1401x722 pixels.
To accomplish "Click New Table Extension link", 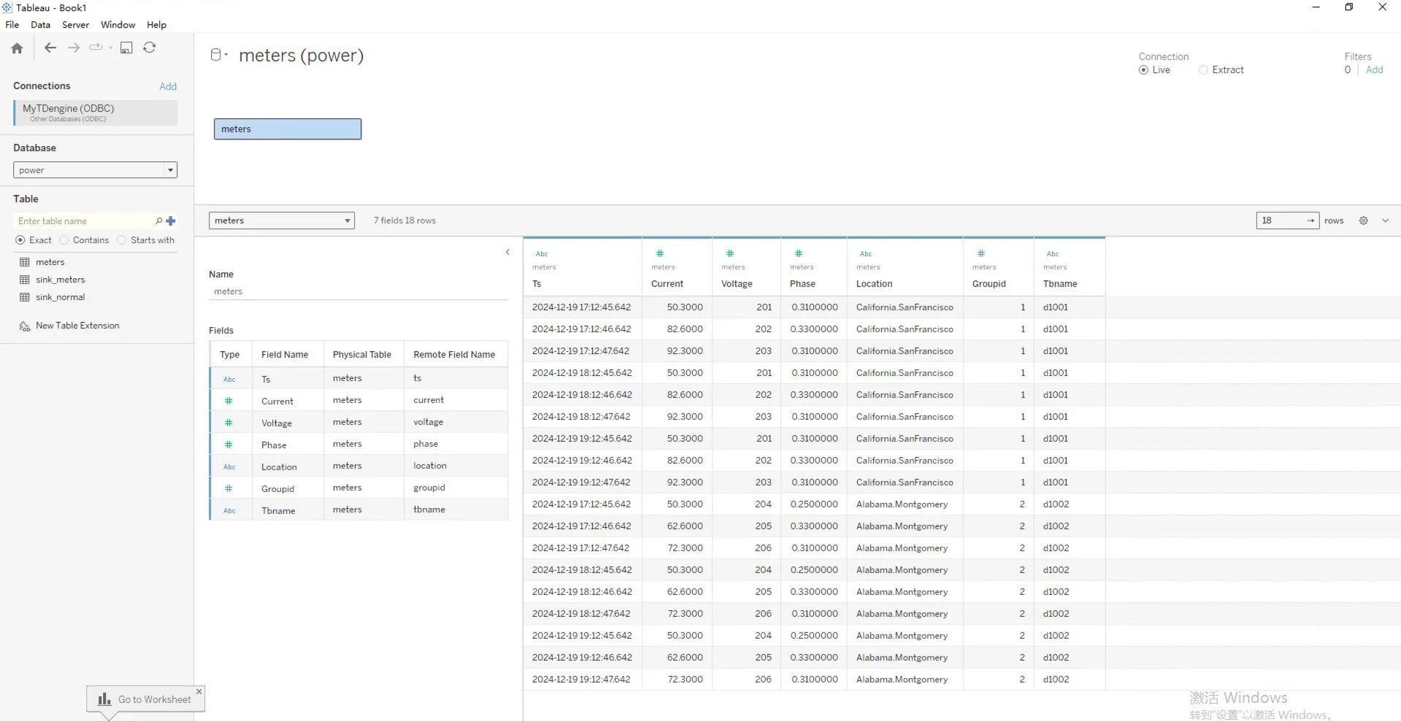I will pos(77,326).
